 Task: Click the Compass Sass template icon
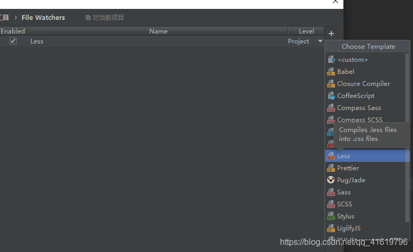click(x=331, y=108)
